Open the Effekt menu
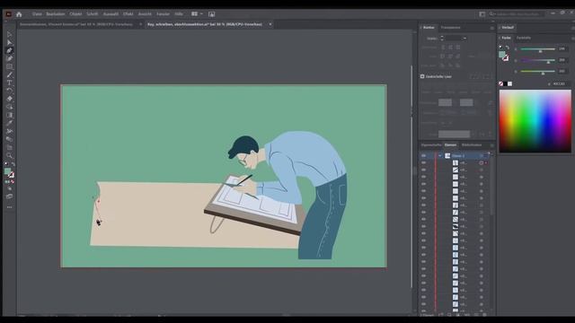This screenshot has width=575, height=323. click(128, 14)
